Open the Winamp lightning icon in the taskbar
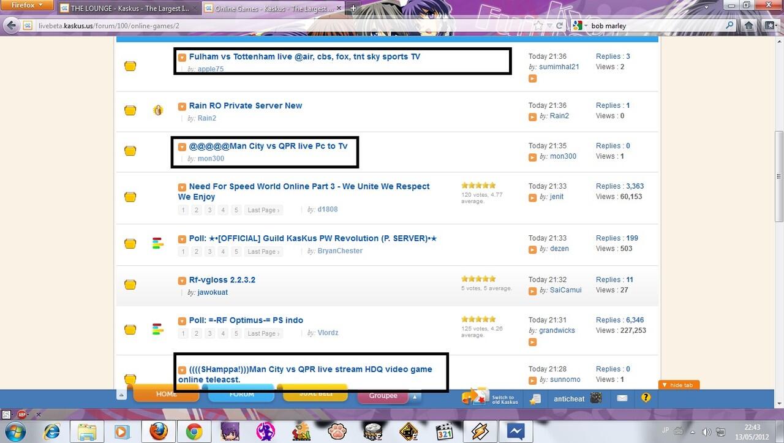This screenshot has height=443, width=784. click(x=481, y=432)
